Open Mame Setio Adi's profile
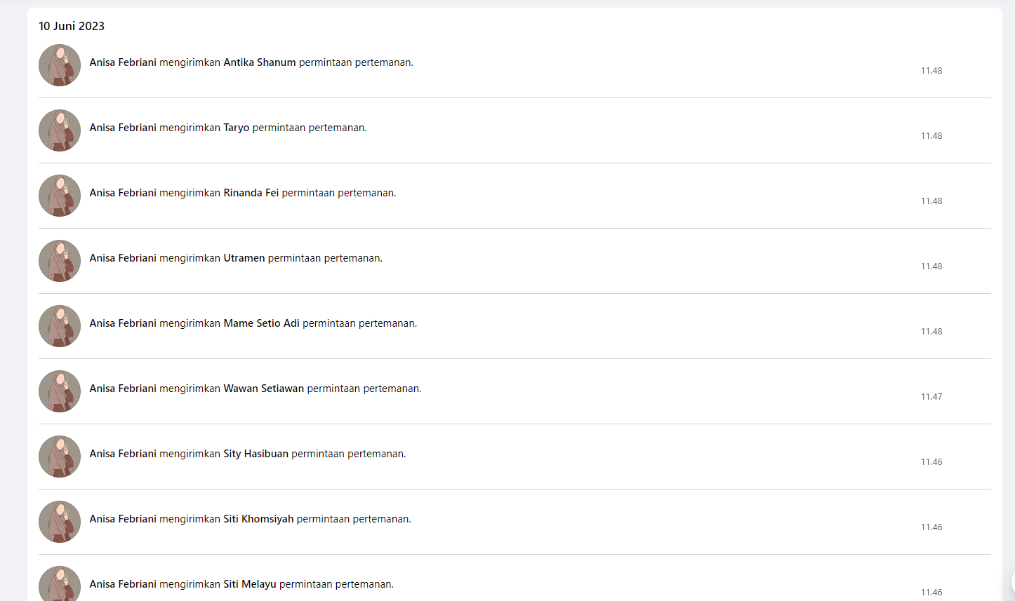 tap(262, 323)
